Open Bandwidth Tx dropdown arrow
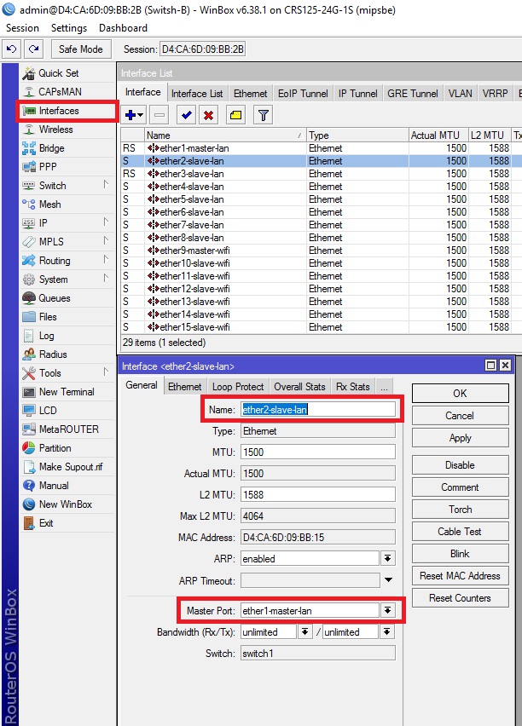The image size is (522, 726). pyautogui.click(x=386, y=632)
